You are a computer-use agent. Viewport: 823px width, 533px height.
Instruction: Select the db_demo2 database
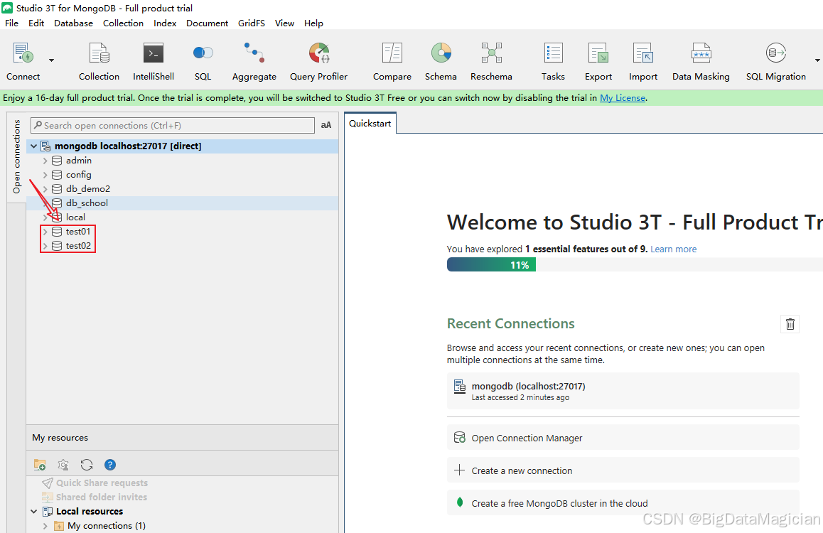88,189
